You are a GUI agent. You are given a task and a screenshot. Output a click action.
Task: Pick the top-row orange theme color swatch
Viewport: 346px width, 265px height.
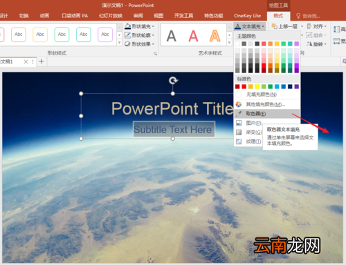click(271, 43)
